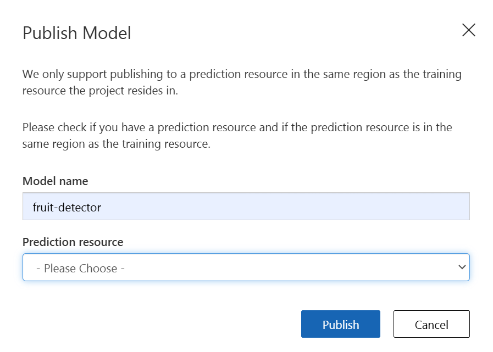Click the chevron arrow of Prediction resource
Image resolution: width=493 pixels, height=352 pixels.
462,267
